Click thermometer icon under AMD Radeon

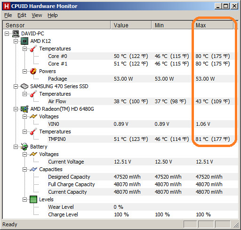click(x=33, y=131)
